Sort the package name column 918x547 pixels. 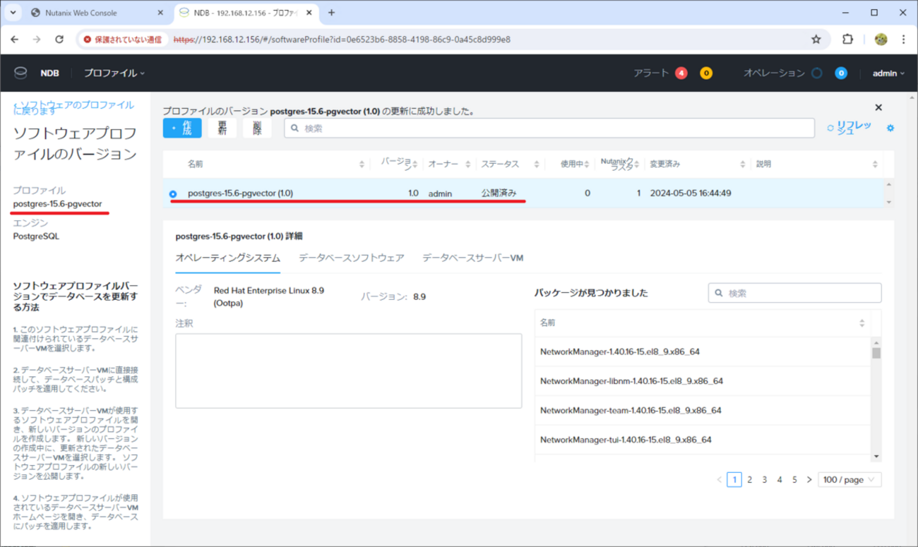862,323
